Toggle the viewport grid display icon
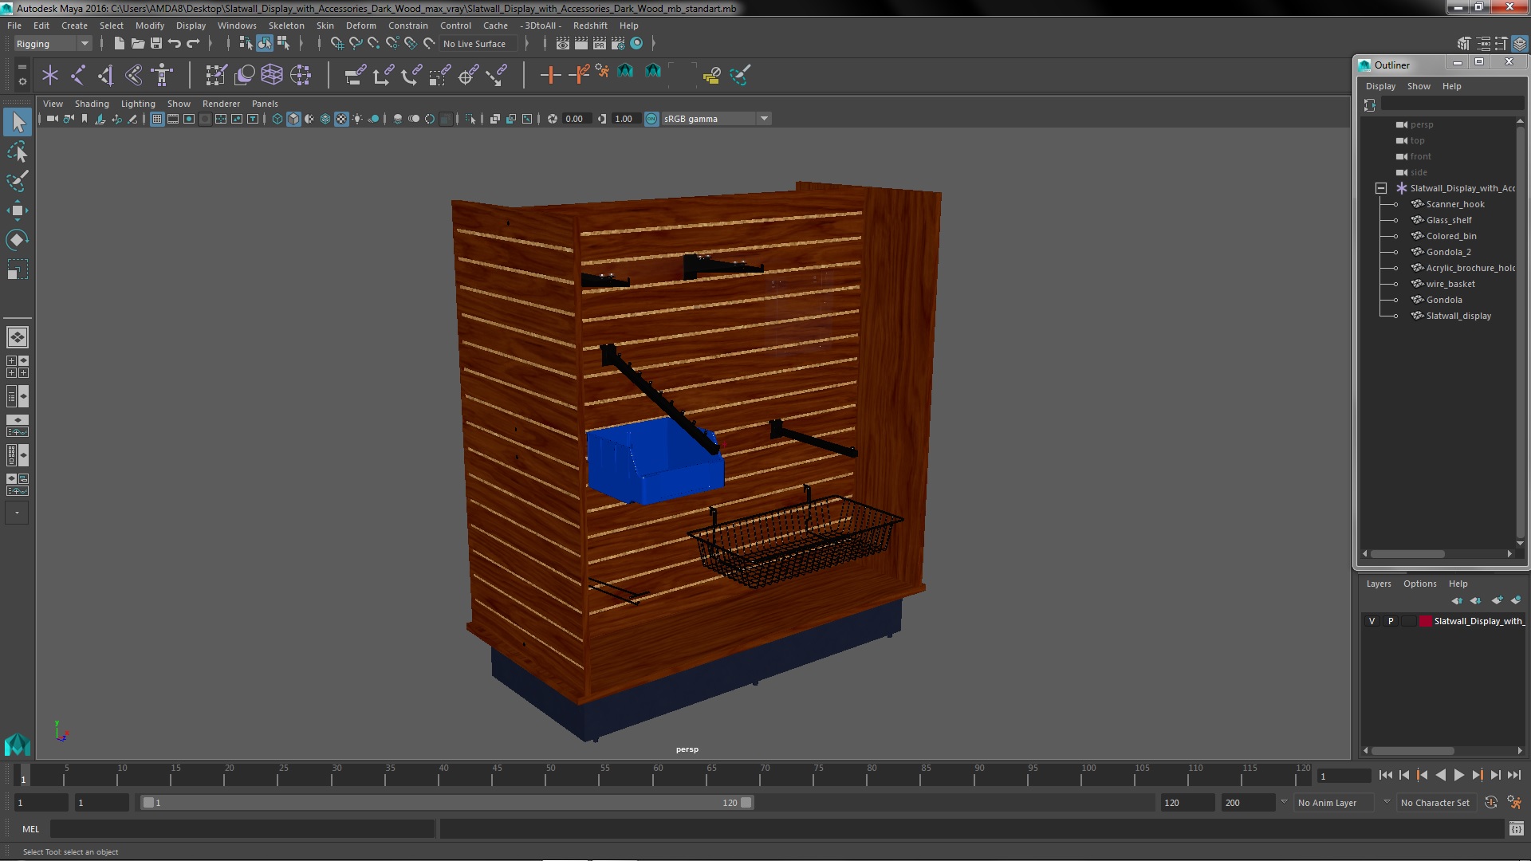This screenshot has width=1531, height=861. (157, 119)
